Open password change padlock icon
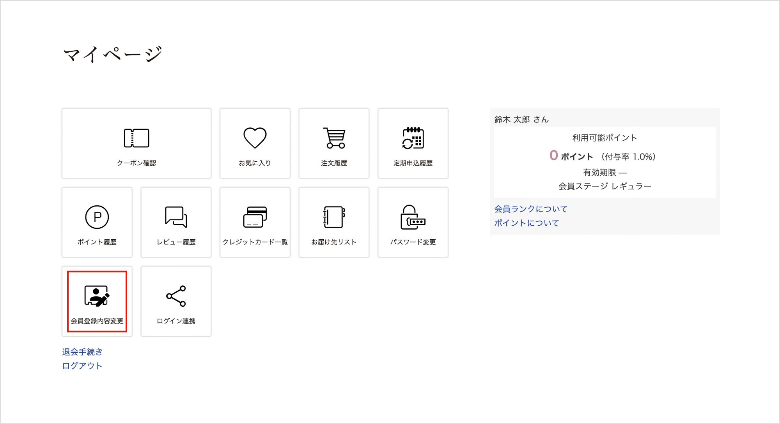The image size is (780, 424). (x=413, y=217)
